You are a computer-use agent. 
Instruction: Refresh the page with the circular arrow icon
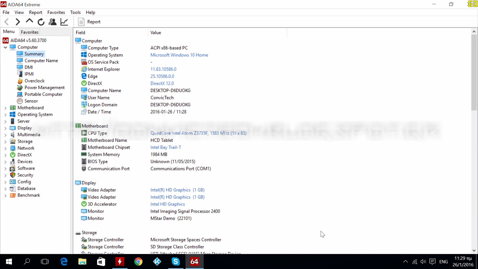click(x=41, y=22)
